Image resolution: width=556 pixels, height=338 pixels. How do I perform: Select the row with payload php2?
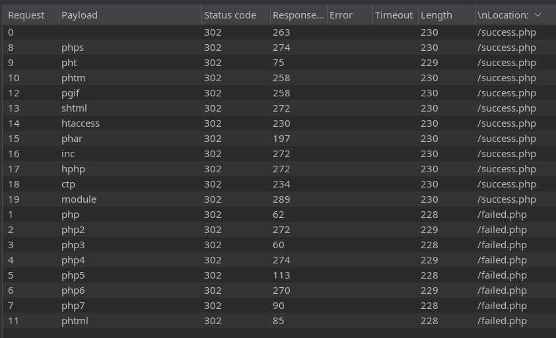[279, 230]
